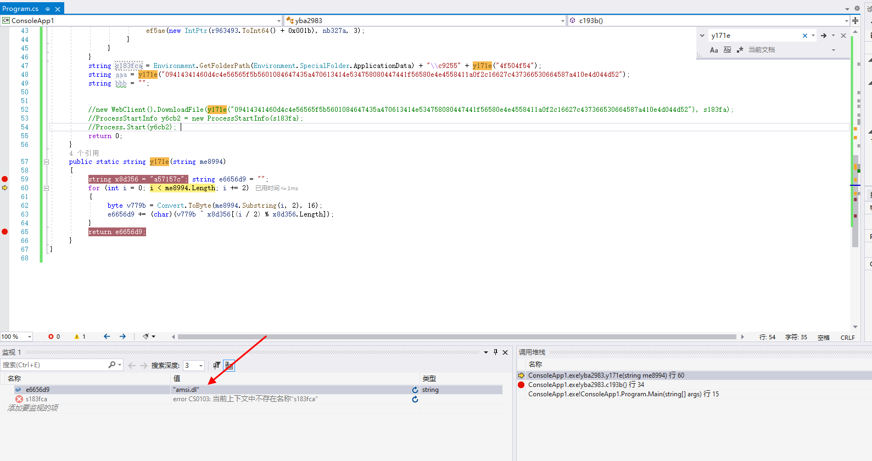This screenshot has width=872, height=461.
Task: Close the find box
Action: click(x=843, y=36)
